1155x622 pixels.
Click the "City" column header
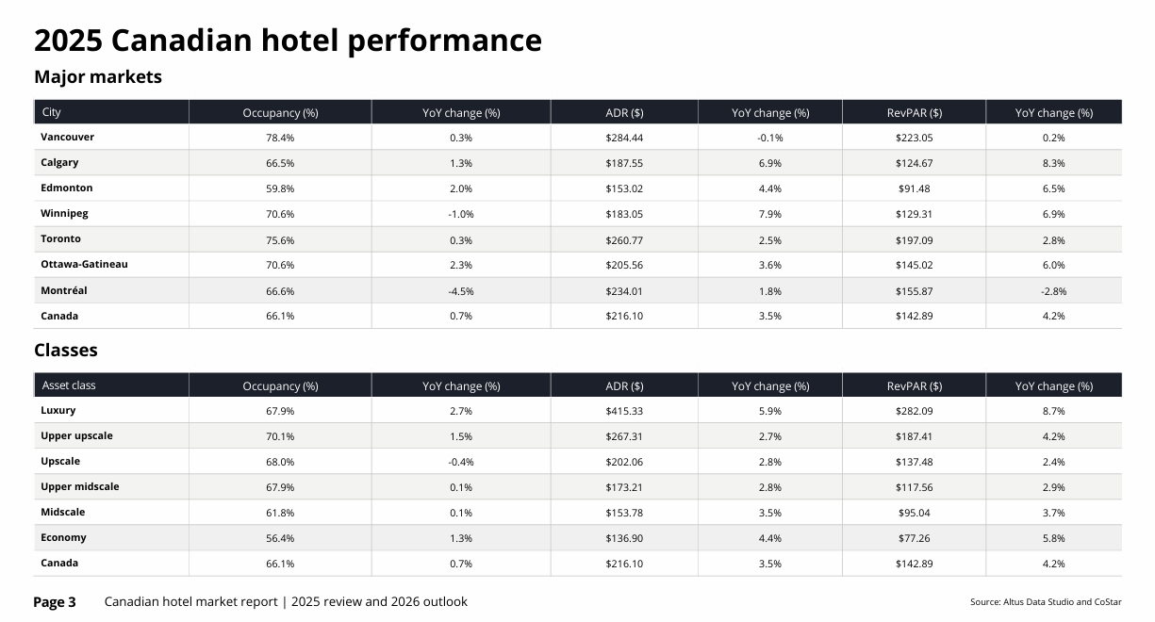coord(52,112)
